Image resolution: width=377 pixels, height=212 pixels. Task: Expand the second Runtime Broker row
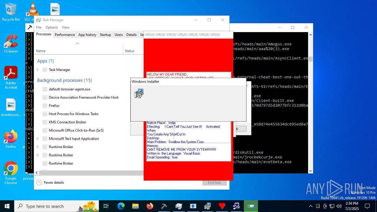click(x=38, y=155)
